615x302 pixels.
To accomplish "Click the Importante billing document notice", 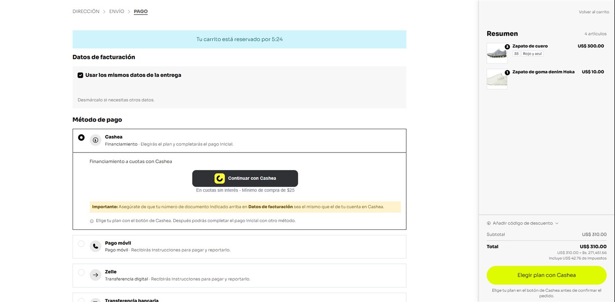I will (245, 207).
